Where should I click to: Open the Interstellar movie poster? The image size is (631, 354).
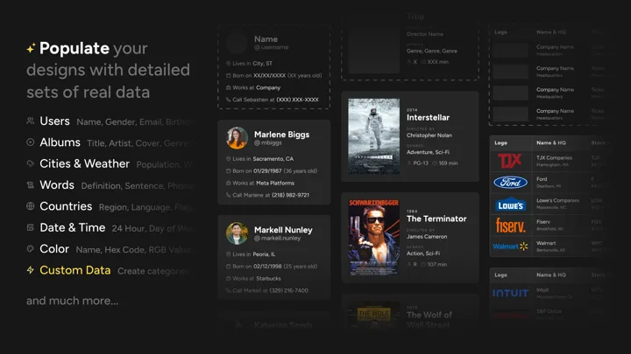tap(374, 136)
